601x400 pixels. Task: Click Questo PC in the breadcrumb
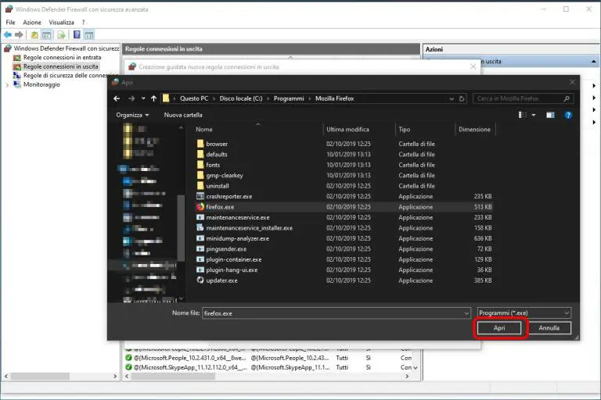(194, 98)
